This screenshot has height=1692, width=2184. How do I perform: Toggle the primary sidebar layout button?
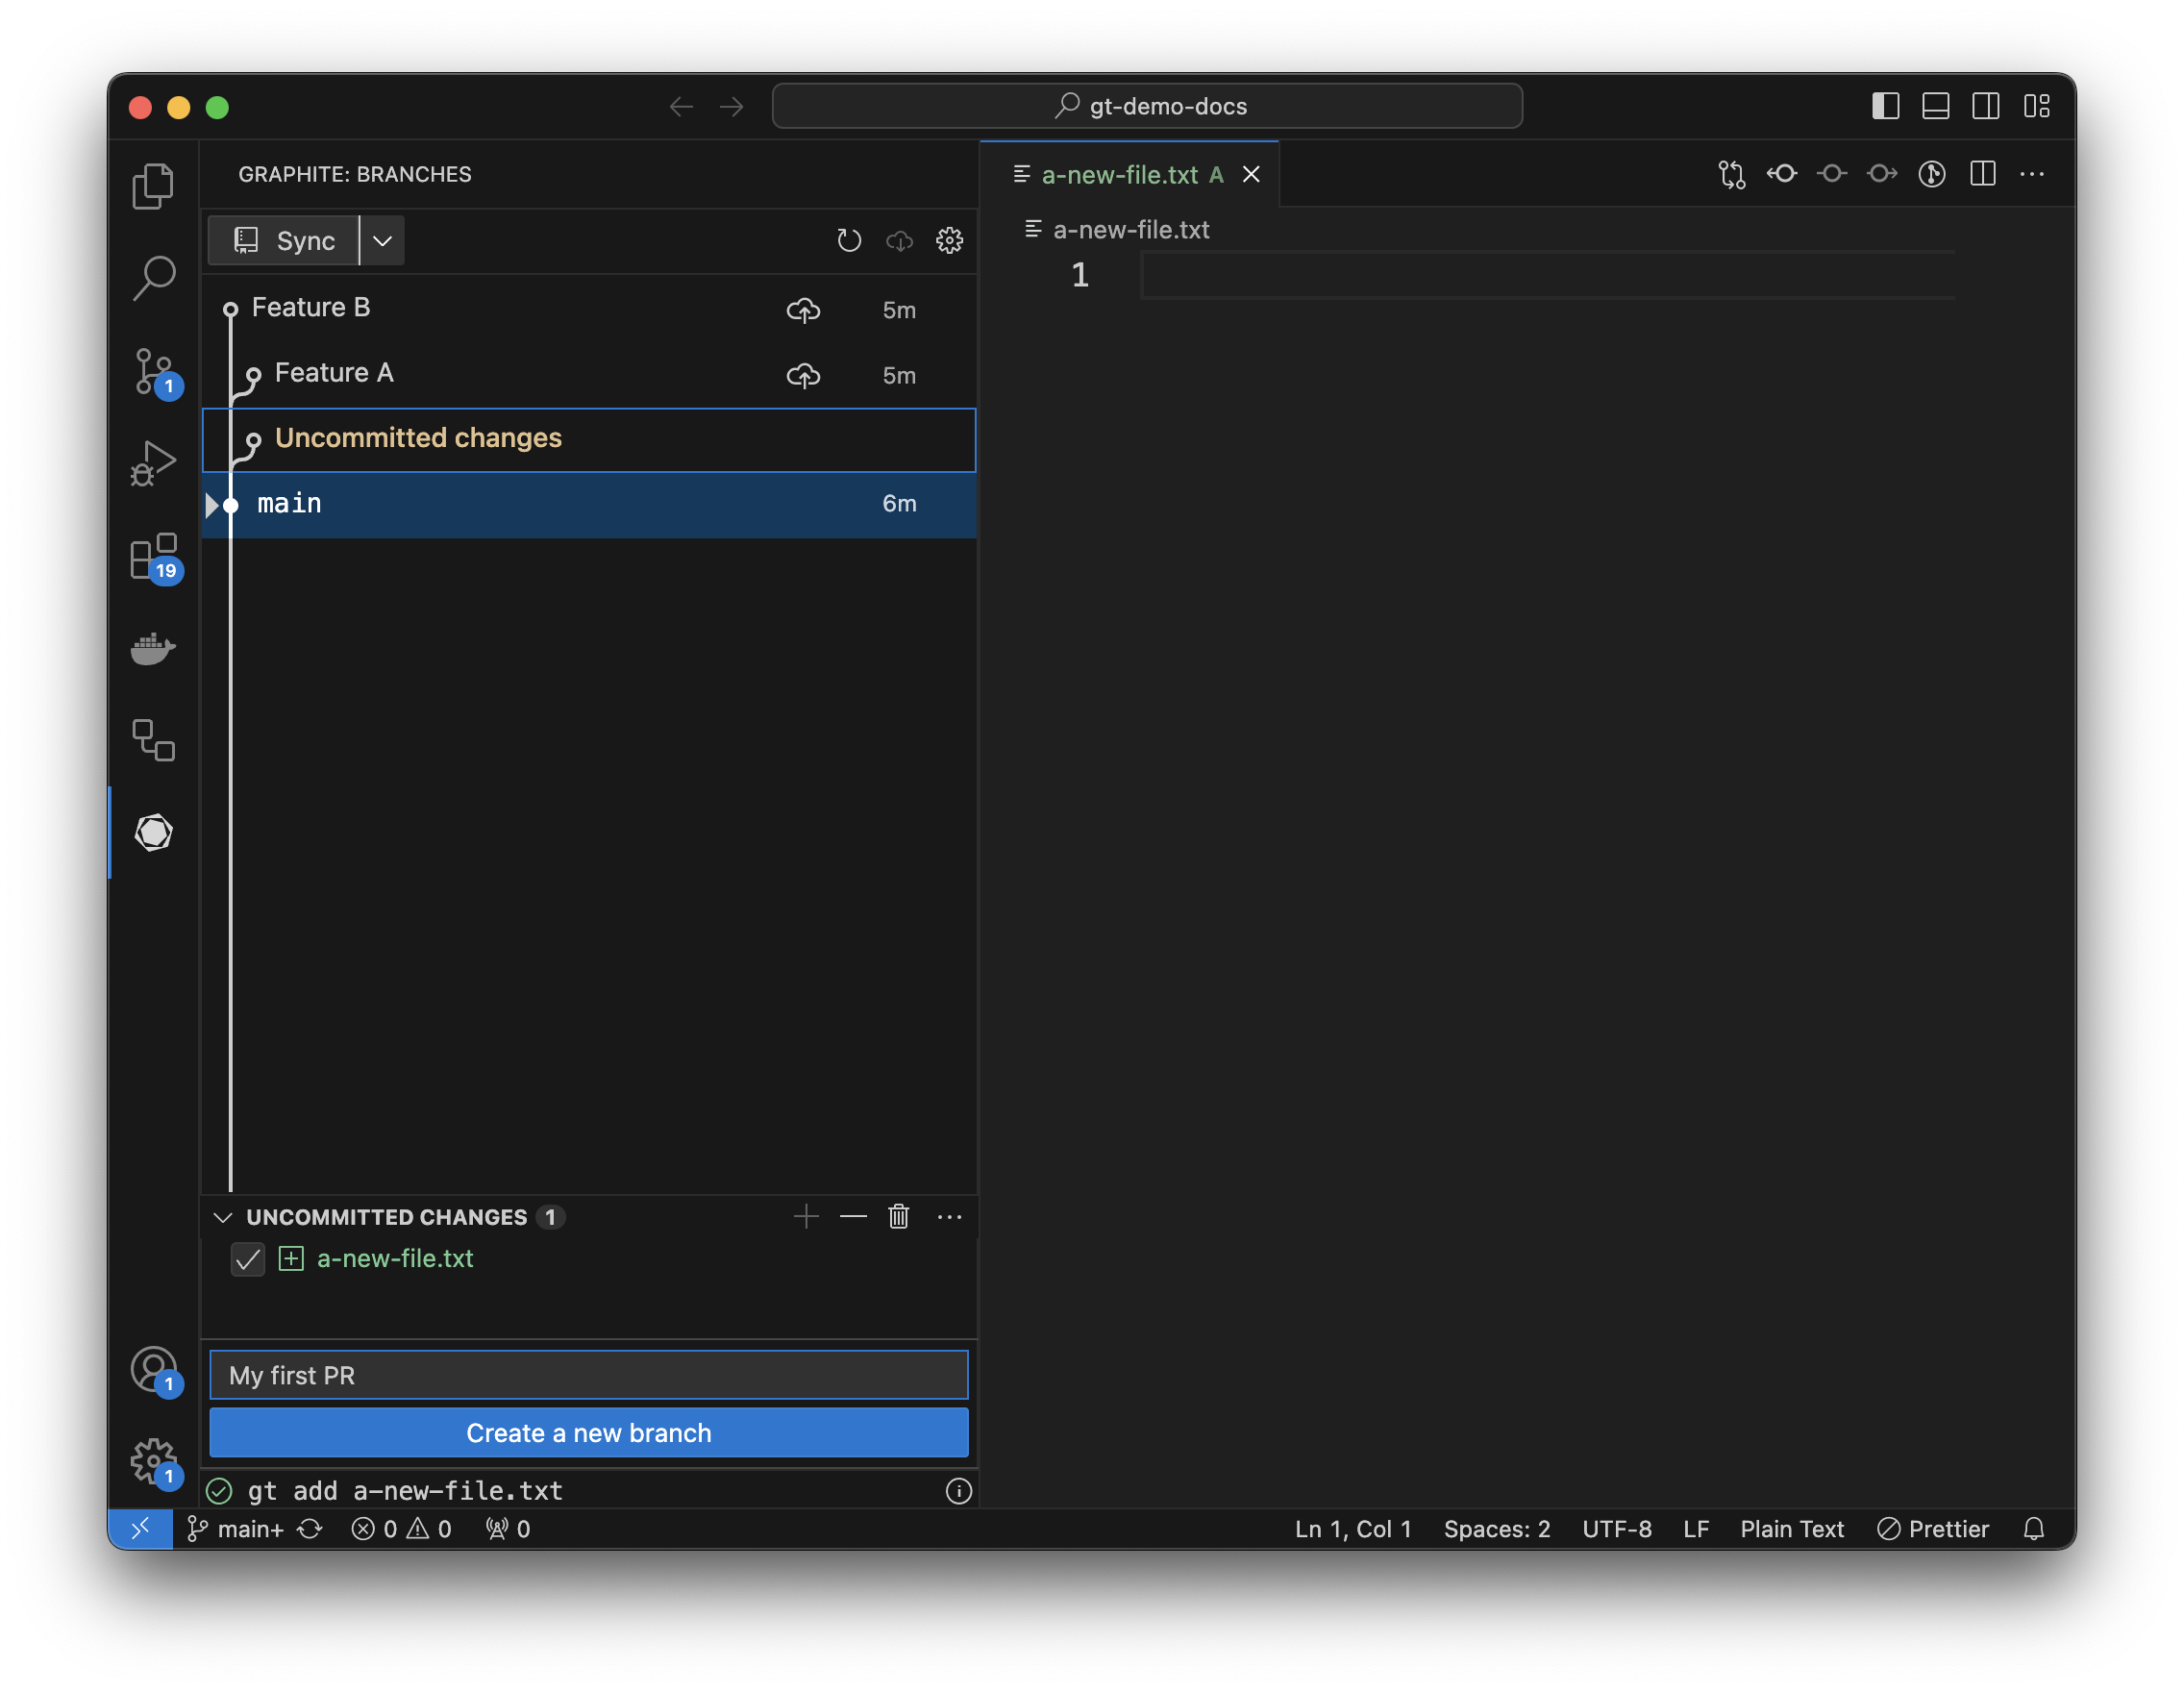[x=1885, y=106]
